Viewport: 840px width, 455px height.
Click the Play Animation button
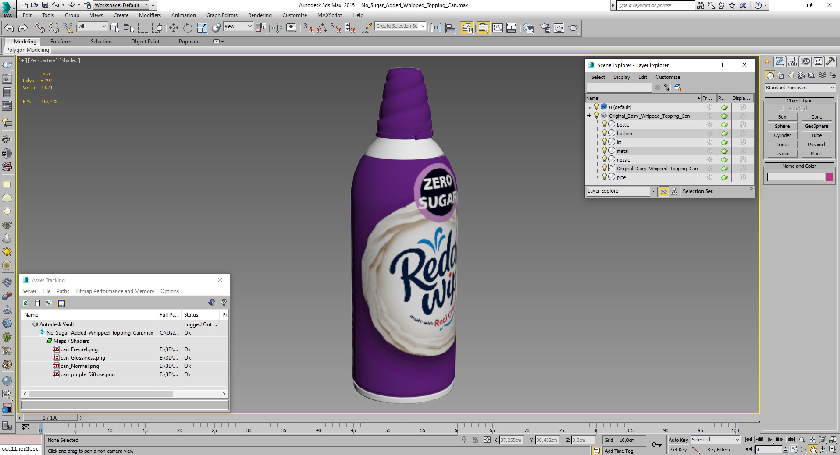(x=769, y=440)
